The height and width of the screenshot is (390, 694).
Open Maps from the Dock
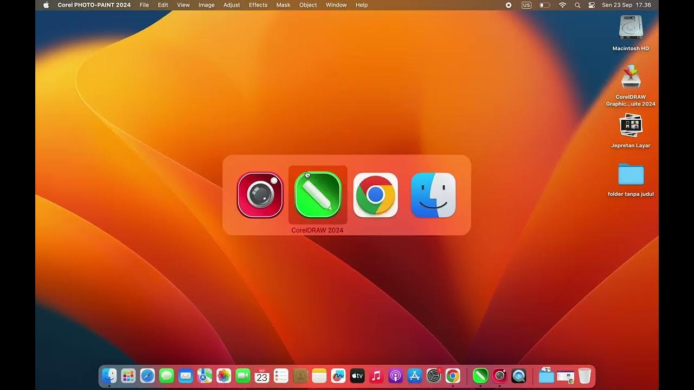pos(205,375)
